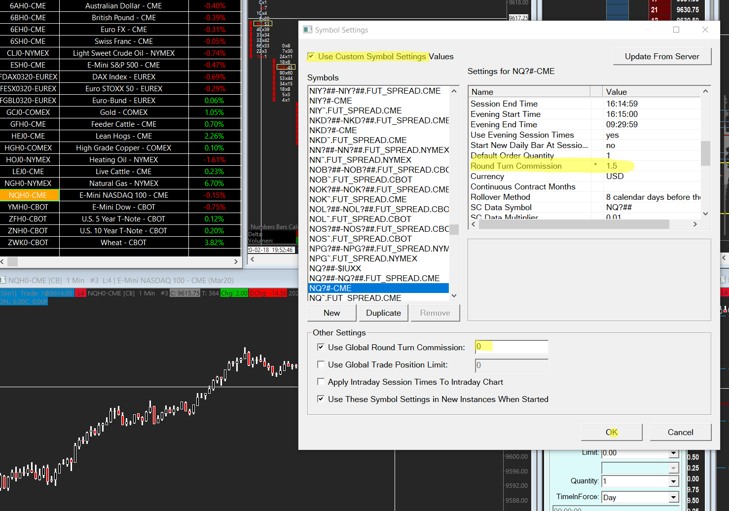Click 6AH0-CME symbol in quote board
729x511 pixels.
pyautogui.click(x=28, y=6)
